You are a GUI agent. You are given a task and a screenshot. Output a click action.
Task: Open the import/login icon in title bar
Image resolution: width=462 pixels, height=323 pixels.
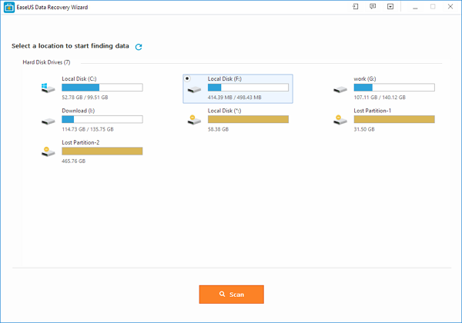355,7
